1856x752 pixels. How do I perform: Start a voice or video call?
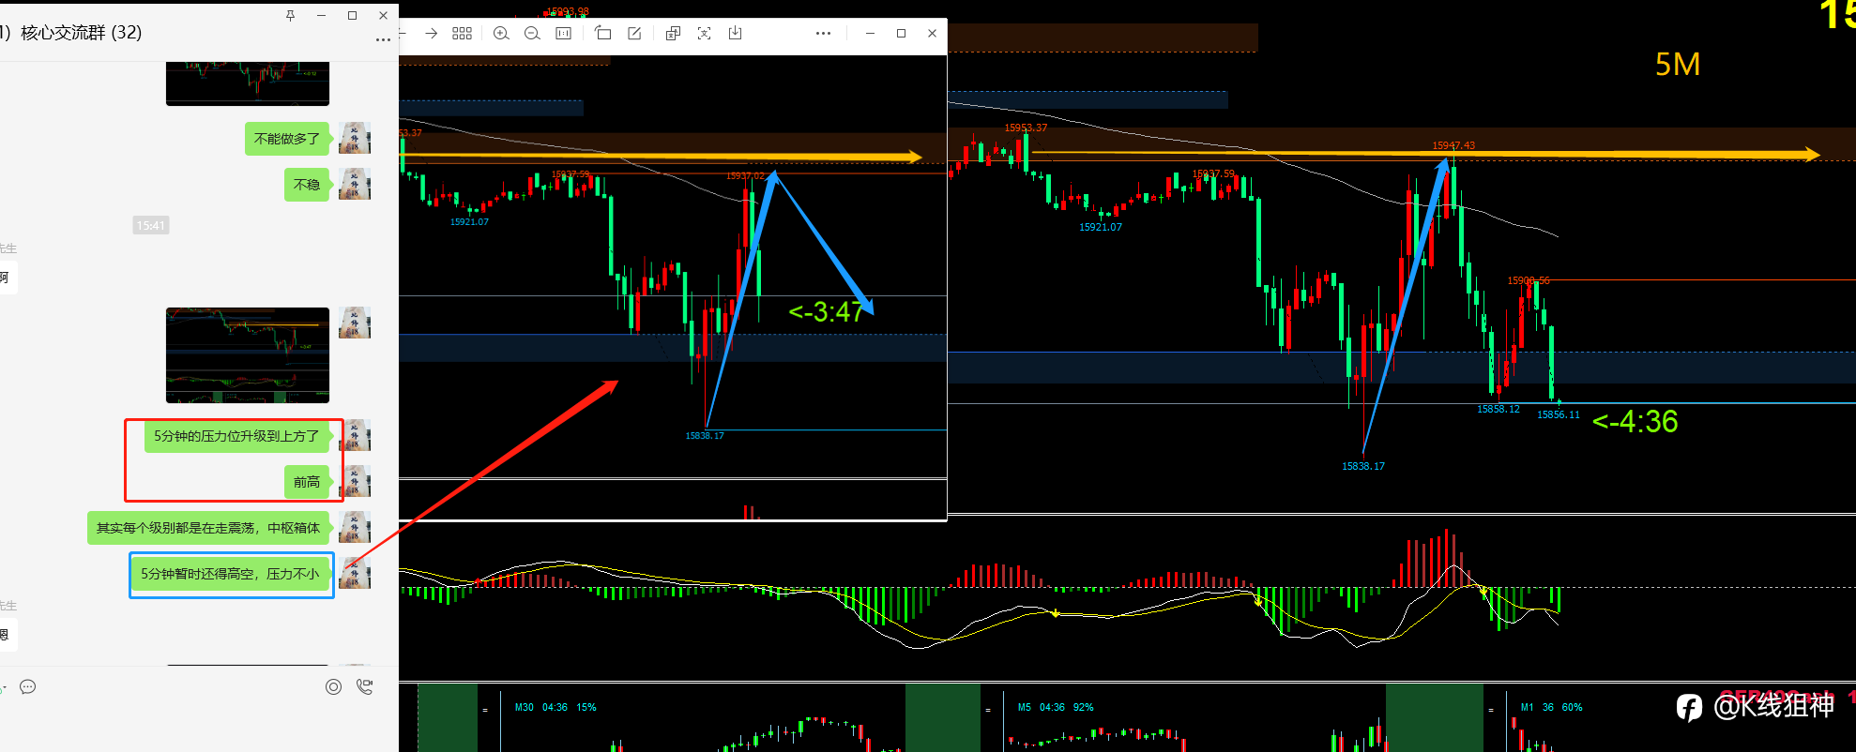click(x=365, y=687)
